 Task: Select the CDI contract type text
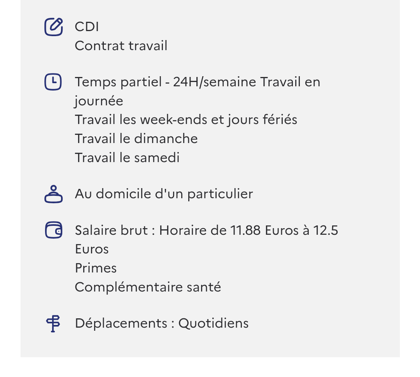point(87,27)
